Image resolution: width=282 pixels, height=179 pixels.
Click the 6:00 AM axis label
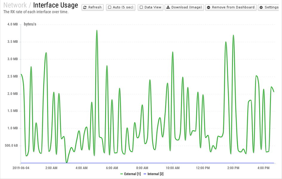tap(112, 168)
